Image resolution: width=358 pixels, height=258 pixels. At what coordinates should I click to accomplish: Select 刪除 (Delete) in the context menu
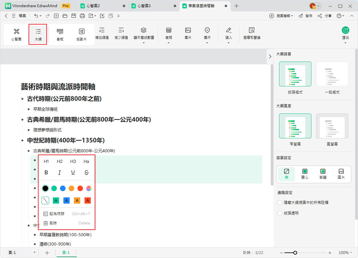(x=53, y=223)
